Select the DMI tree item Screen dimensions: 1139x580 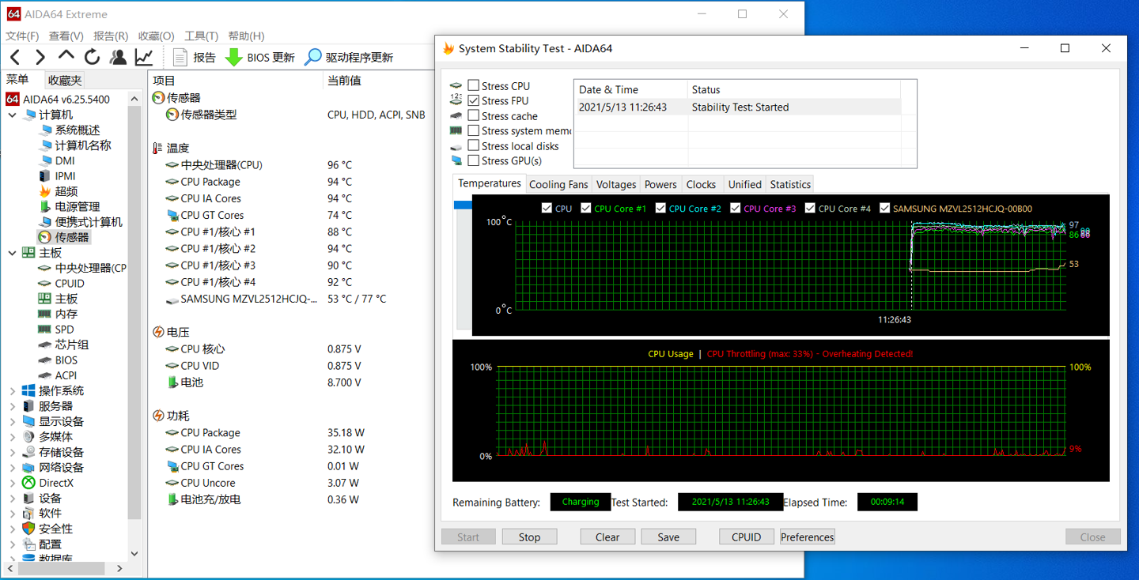point(57,160)
